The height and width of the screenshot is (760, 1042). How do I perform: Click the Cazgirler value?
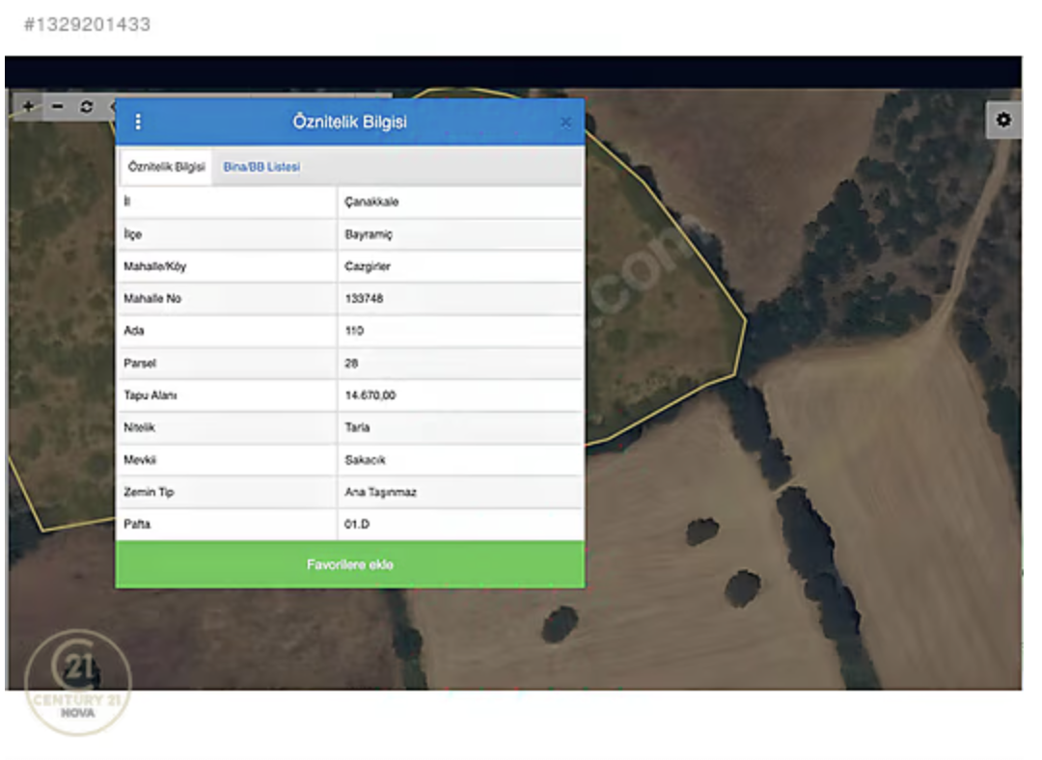368,266
